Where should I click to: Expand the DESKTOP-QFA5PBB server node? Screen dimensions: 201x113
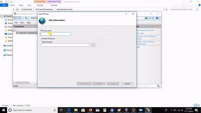[x=14, y=33]
